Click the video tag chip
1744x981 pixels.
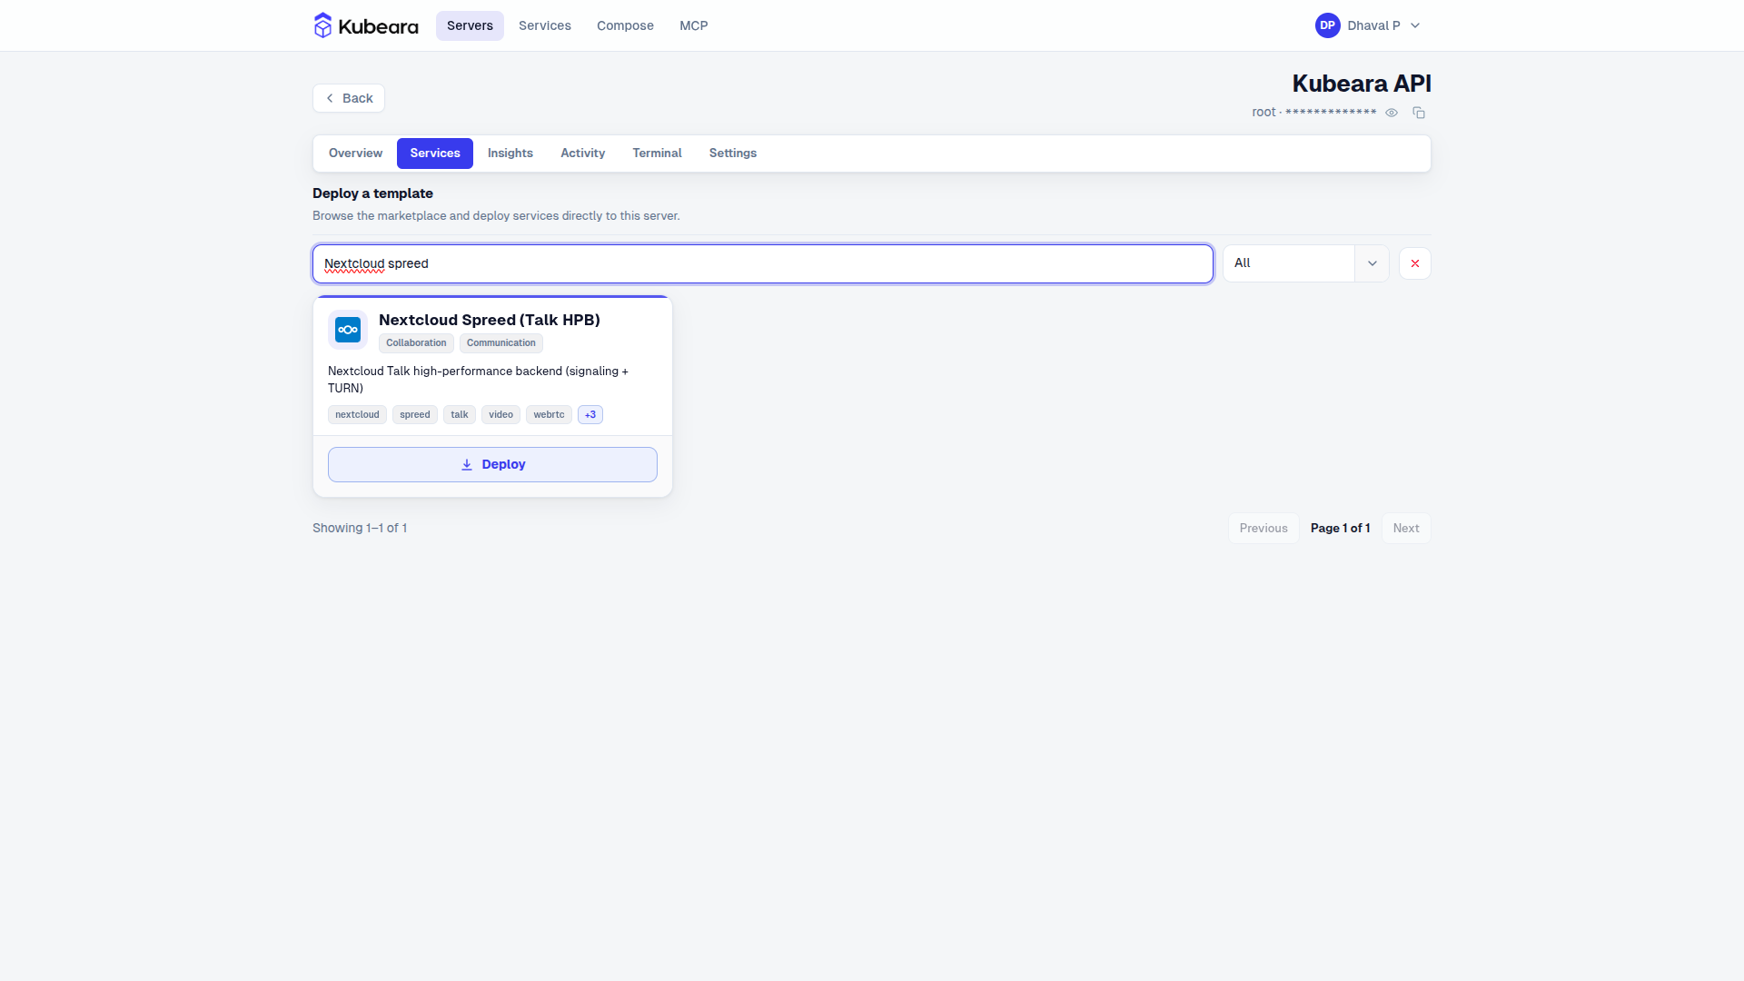tap(500, 415)
